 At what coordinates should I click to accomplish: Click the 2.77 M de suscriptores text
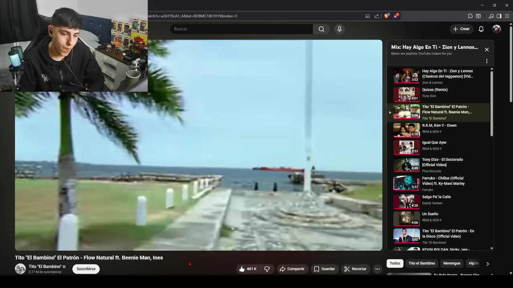tap(45, 272)
